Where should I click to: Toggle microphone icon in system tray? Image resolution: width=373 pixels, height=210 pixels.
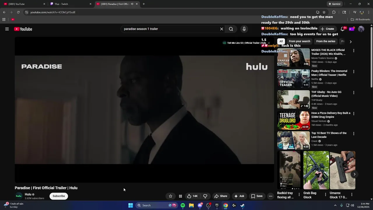[342, 205]
